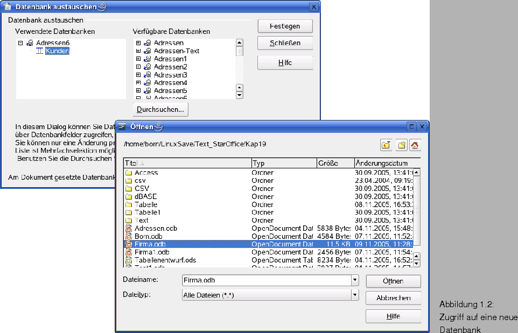Screen dimensions: 518x333
Task: Click the home directory icon
Action: [x=415, y=145]
